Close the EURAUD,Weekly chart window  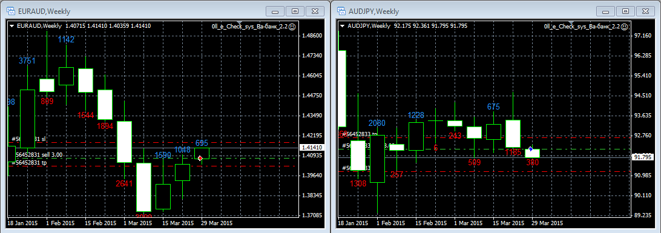point(315,11)
